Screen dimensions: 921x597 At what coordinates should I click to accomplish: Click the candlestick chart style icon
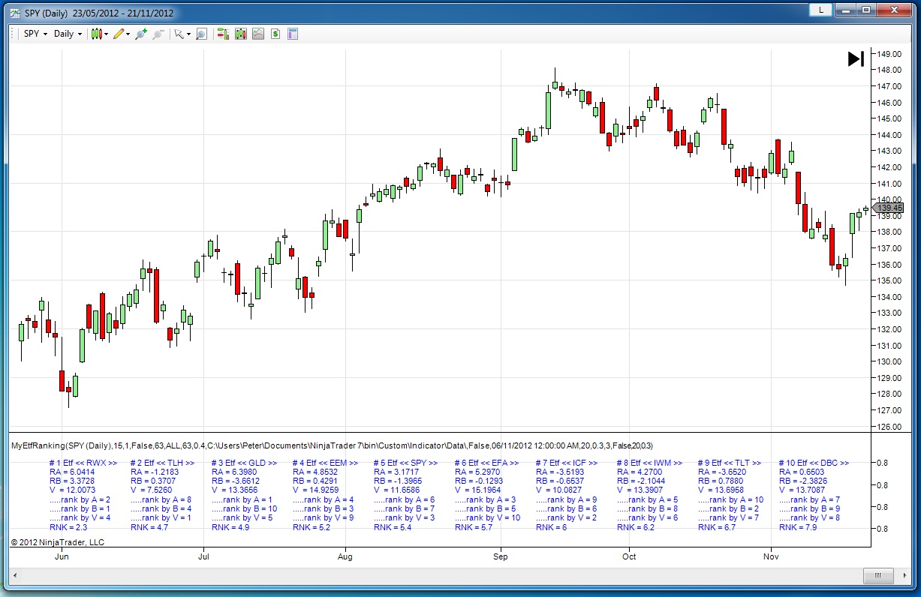(x=96, y=34)
